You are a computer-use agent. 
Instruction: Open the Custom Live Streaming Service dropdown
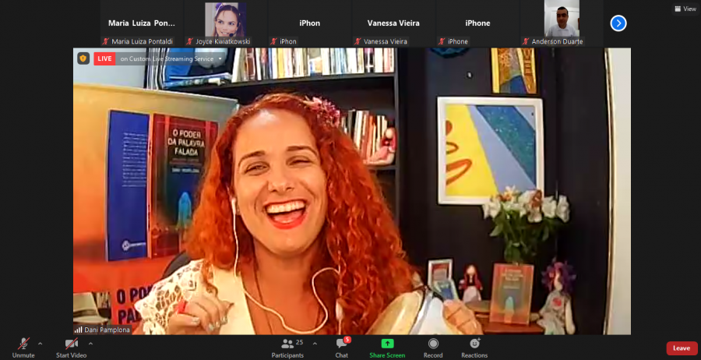click(220, 58)
